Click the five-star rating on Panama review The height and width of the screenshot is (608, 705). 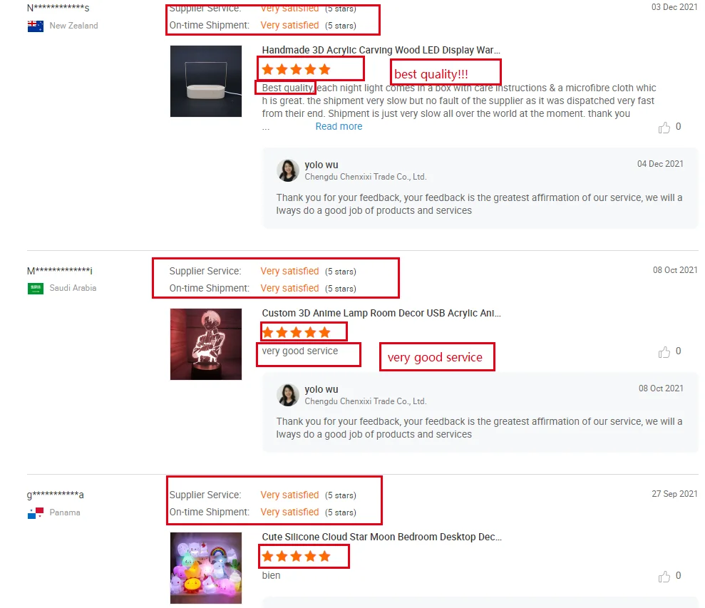pos(297,556)
